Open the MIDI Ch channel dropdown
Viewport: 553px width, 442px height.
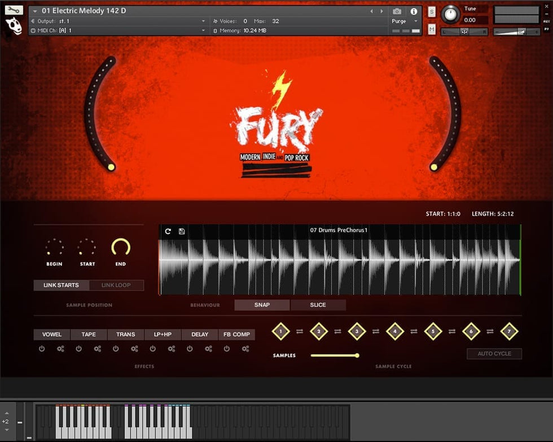pos(203,30)
